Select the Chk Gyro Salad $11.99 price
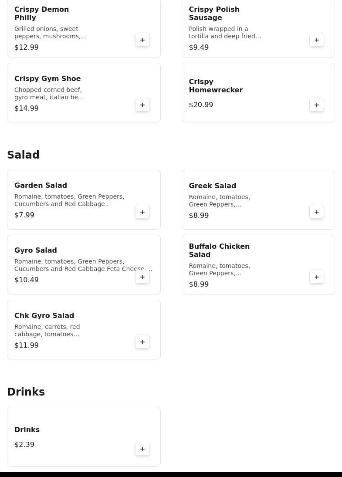The height and width of the screenshot is (477, 342). 27,345
